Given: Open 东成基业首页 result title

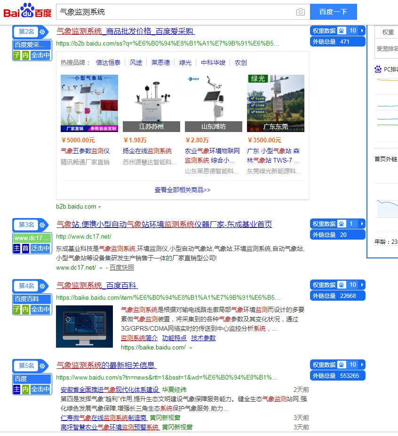Looking at the screenshot, I should coord(164,224).
